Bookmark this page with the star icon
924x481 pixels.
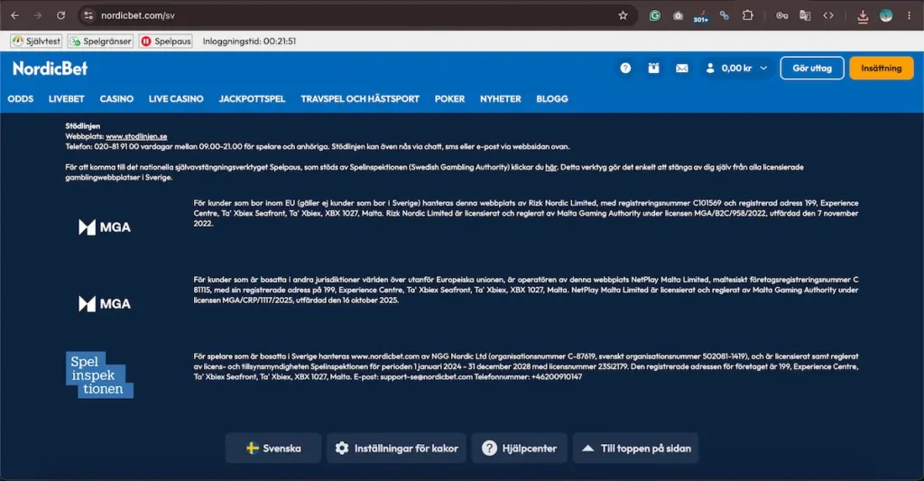click(623, 15)
